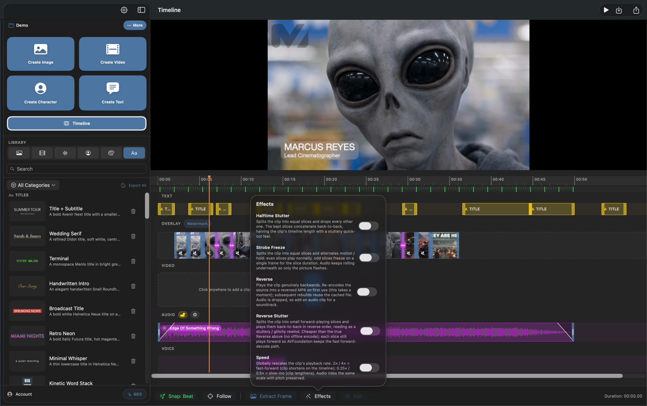Toggle Snap: Beat option
This screenshot has height=406, width=647.
coord(176,396)
